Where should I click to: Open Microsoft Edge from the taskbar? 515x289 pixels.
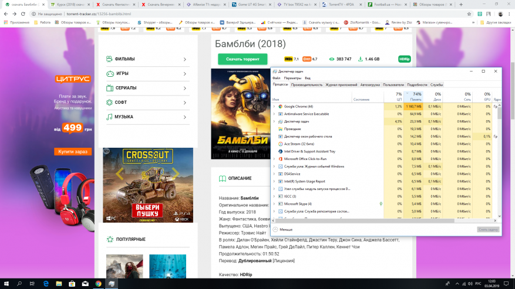46,283
